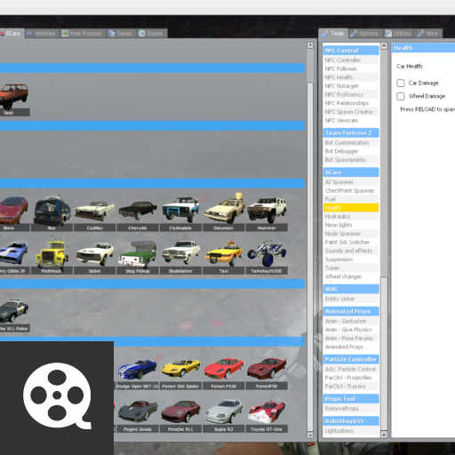Select the Hydraulics tool entry
The image size is (455, 455).
[351, 217]
